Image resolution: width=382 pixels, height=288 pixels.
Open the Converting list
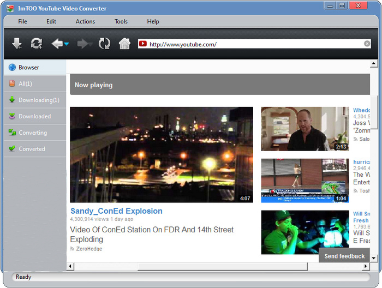tap(35, 133)
